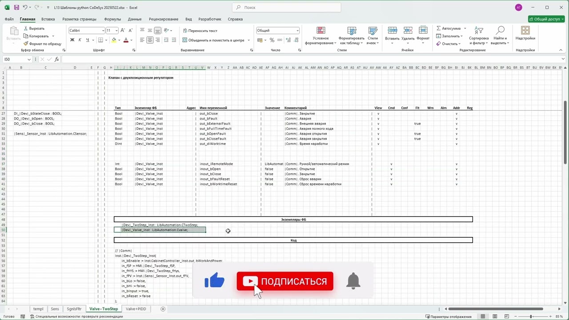Open Fill (Заполнить) dropdown
Screen dimensions: 569x320
[449, 36]
